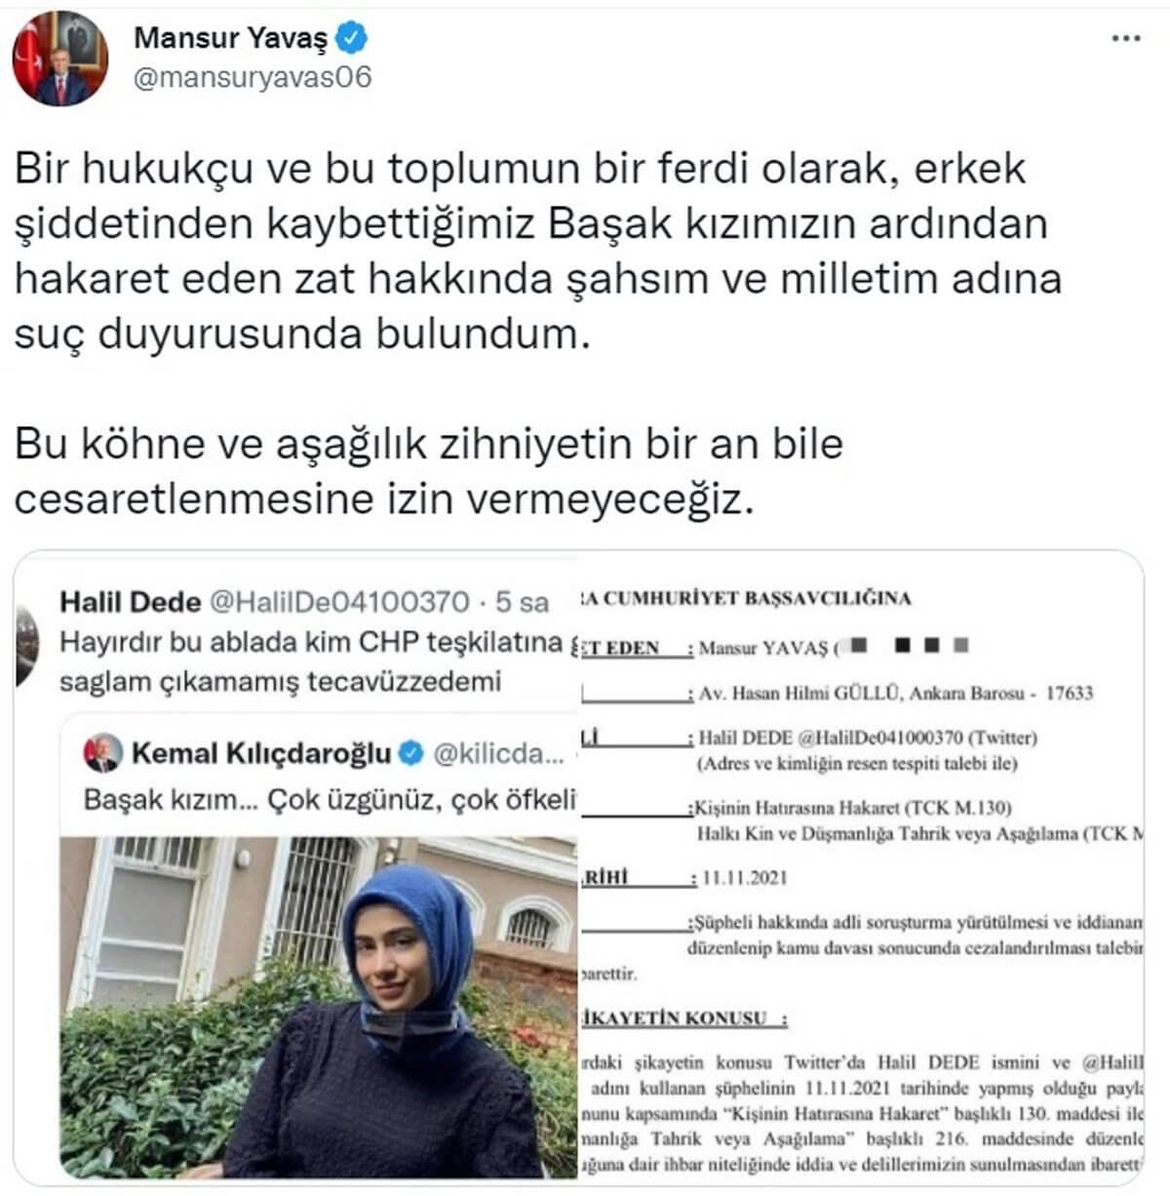Click Kemal Kılıçdaroğlu's small avatar in quoted tweet
The width and height of the screenshot is (1170, 1196).
[x=102, y=752]
